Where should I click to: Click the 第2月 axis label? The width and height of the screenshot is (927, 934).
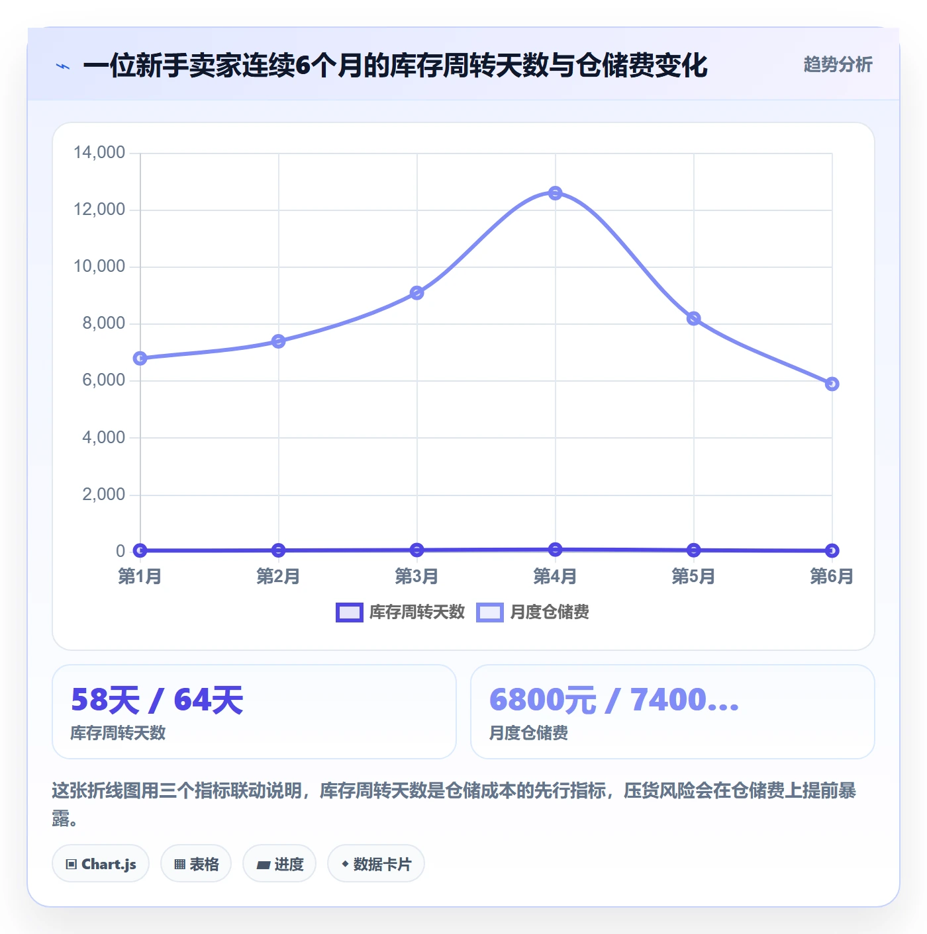click(x=279, y=576)
